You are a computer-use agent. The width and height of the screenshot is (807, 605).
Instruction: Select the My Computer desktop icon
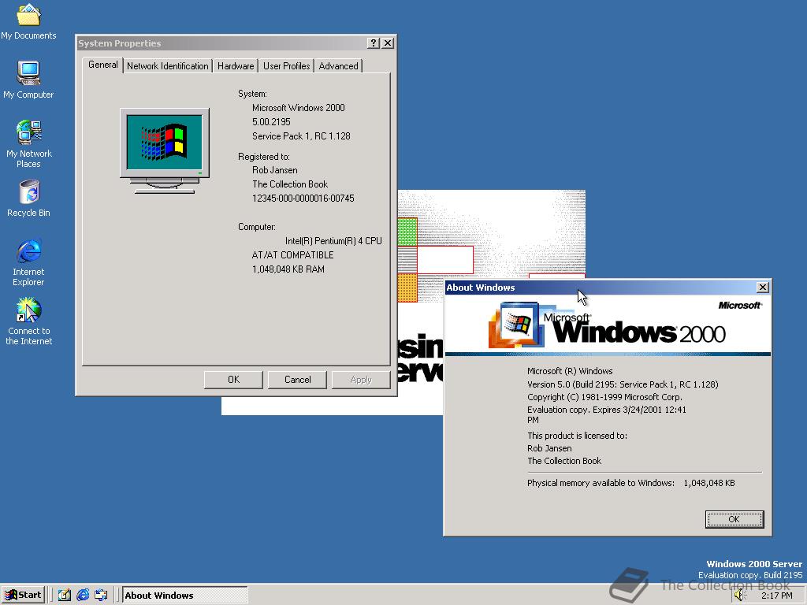click(x=28, y=80)
